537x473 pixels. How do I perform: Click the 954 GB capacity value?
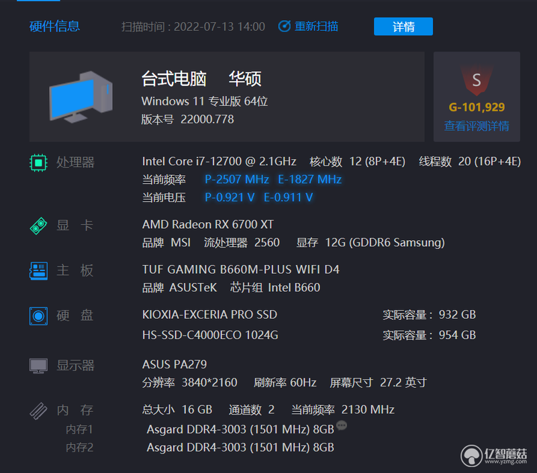click(x=457, y=335)
